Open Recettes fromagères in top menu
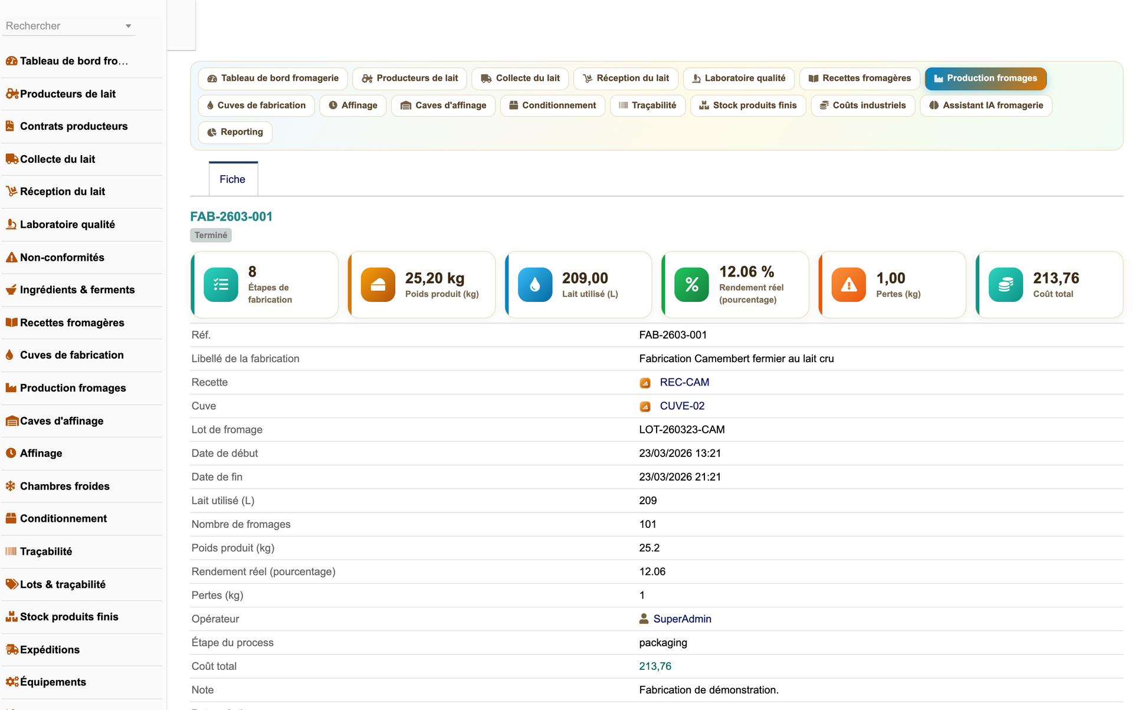This screenshot has height=710, width=1148. click(x=860, y=78)
